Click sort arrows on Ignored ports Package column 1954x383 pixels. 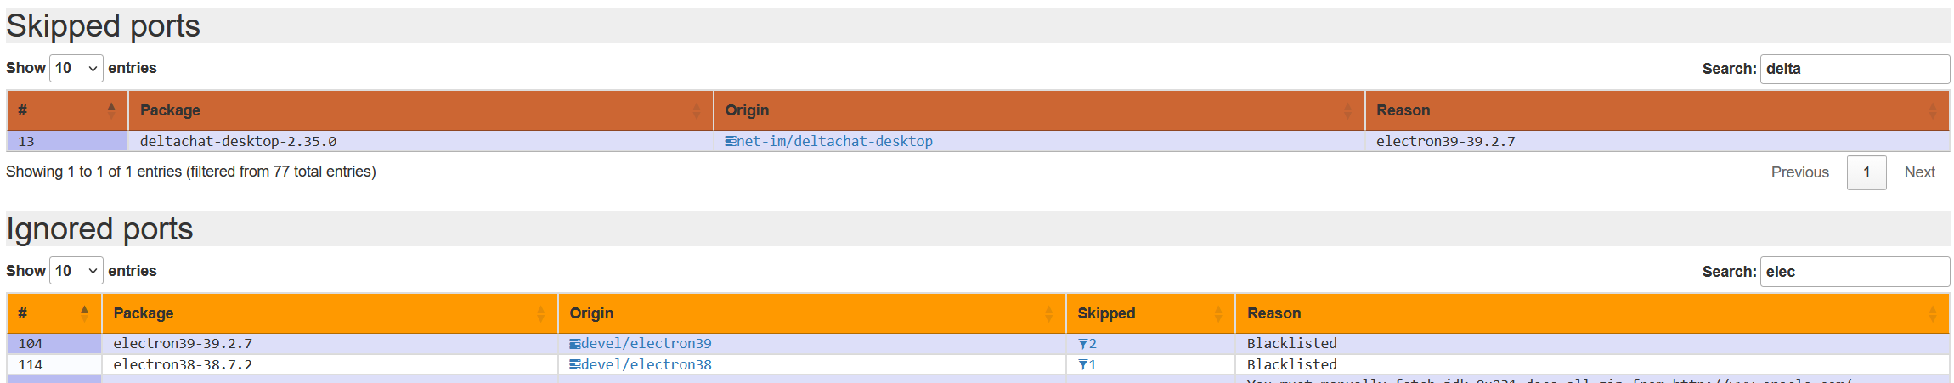click(x=540, y=313)
